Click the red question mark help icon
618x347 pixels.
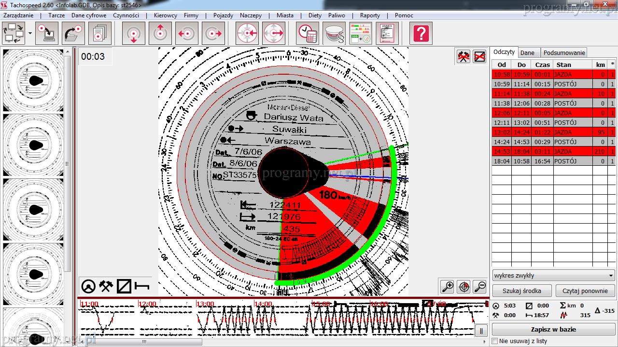tap(421, 34)
